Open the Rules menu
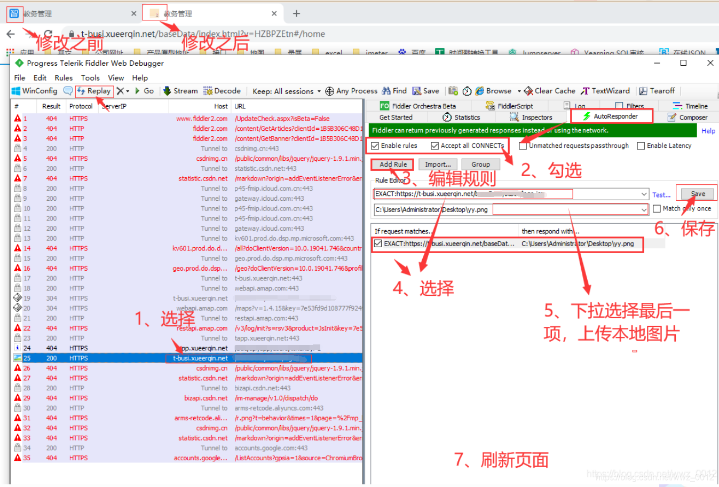 click(64, 77)
